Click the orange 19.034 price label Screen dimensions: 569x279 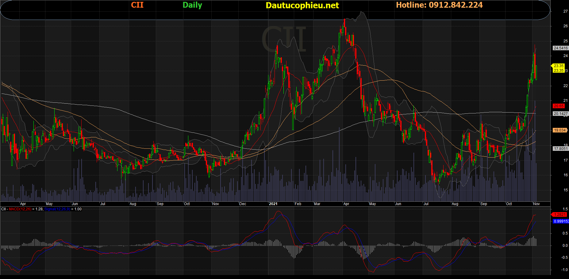coord(560,130)
